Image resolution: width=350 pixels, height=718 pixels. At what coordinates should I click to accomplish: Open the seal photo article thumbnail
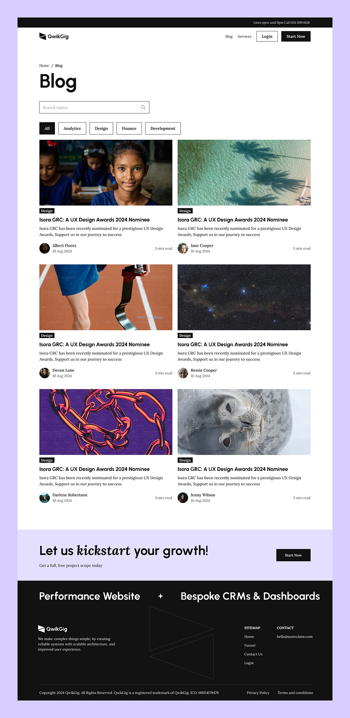point(244,422)
